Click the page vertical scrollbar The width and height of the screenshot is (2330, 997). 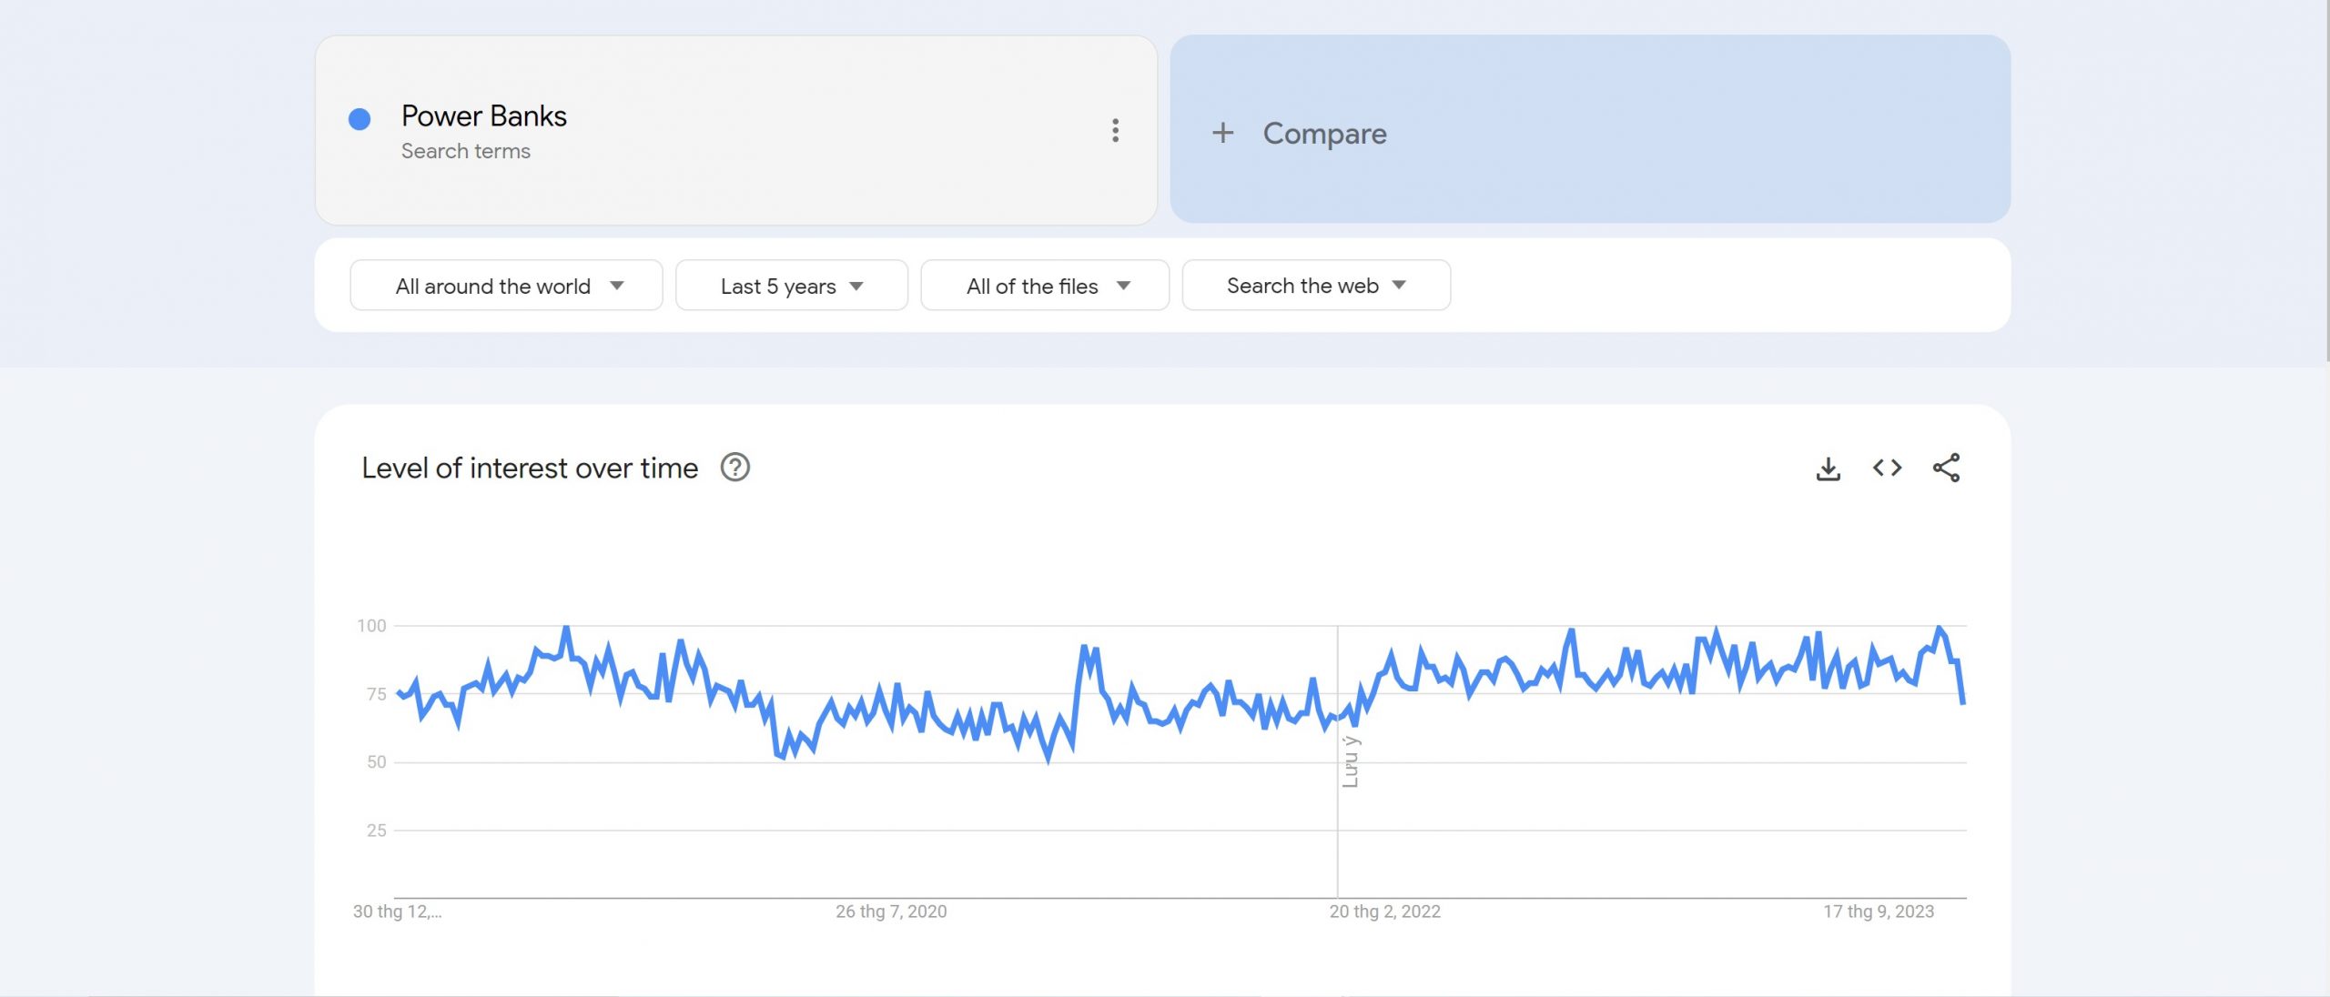(2326, 182)
